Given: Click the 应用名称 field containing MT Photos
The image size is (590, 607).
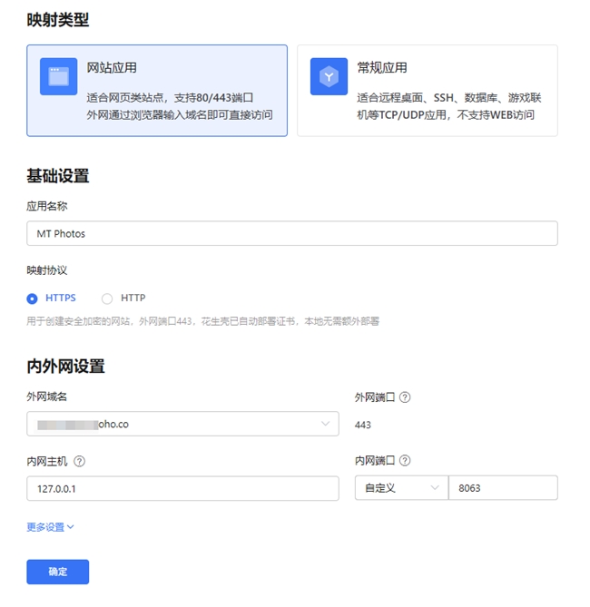Looking at the screenshot, I should tap(291, 234).
